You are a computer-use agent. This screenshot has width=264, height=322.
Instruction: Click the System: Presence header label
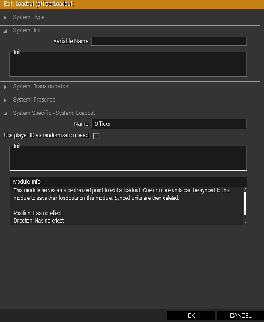pyautogui.click(x=34, y=100)
